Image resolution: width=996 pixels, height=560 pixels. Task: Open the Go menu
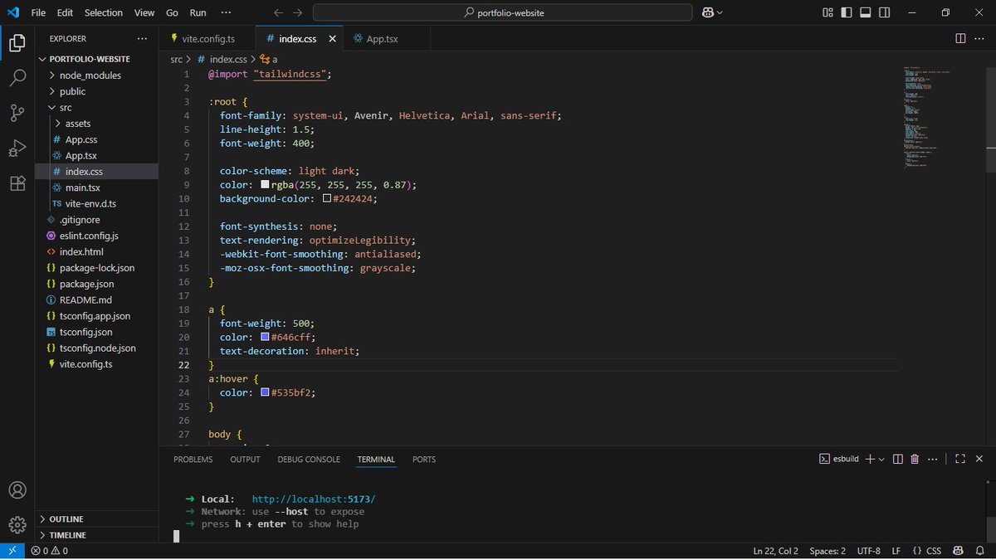pyautogui.click(x=172, y=12)
